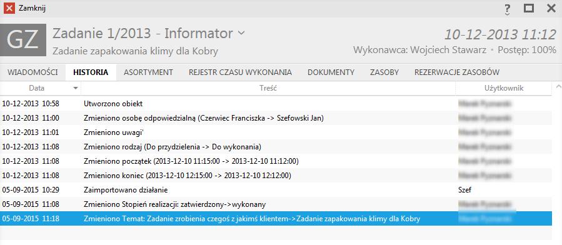Image resolution: width=562 pixels, height=245 pixels.
Task: Click the Zamknij button label
Action: coord(32,8)
